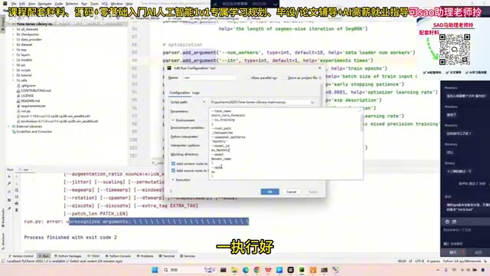Open Chrome from taskbar

257,270
